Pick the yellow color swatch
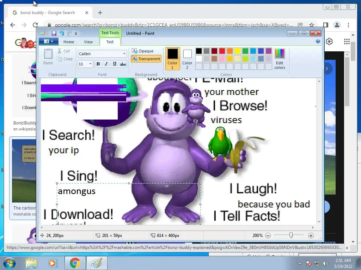Viewport: 361px width, 270px height. coord(238,51)
